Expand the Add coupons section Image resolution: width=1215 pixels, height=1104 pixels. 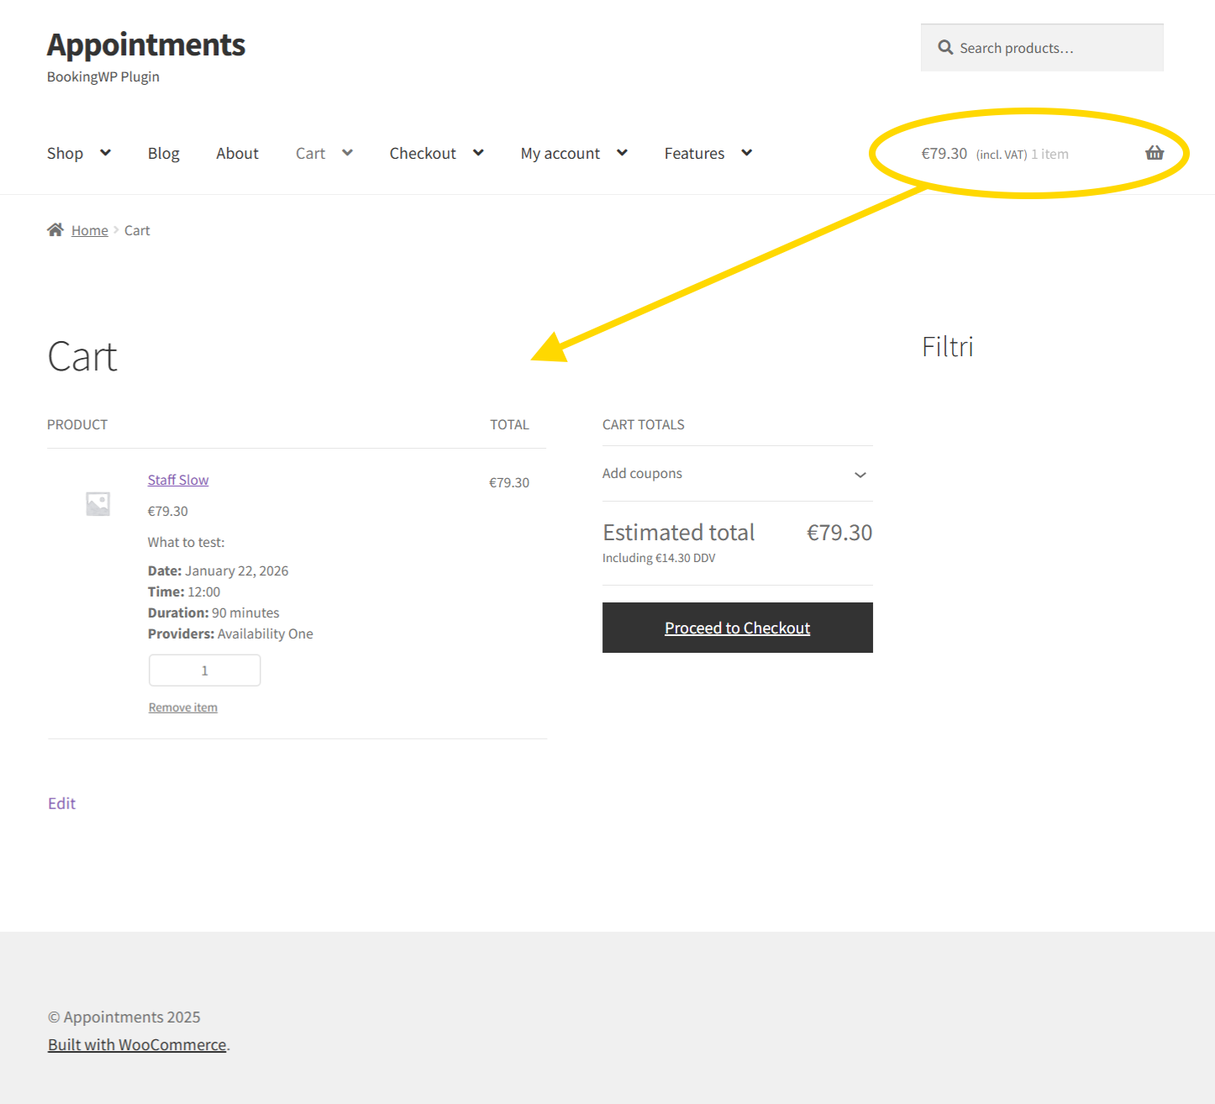(860, 475)
